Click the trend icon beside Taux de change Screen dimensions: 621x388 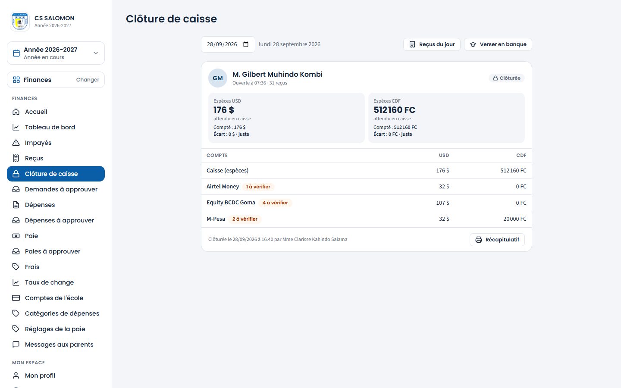(16, 282)
